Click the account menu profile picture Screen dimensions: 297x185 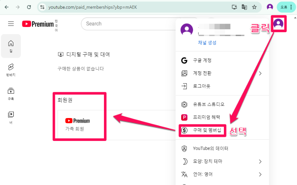[x=187, y=30]
